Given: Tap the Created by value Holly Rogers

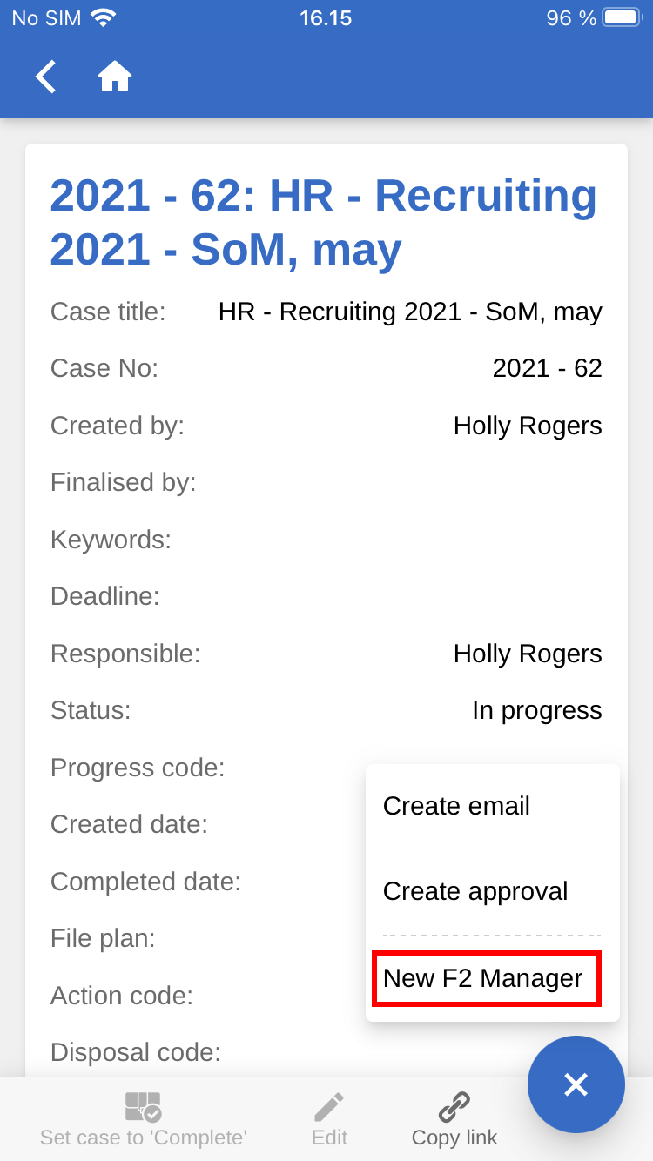Looking at the screenshot, I should (x=528, y=426).
